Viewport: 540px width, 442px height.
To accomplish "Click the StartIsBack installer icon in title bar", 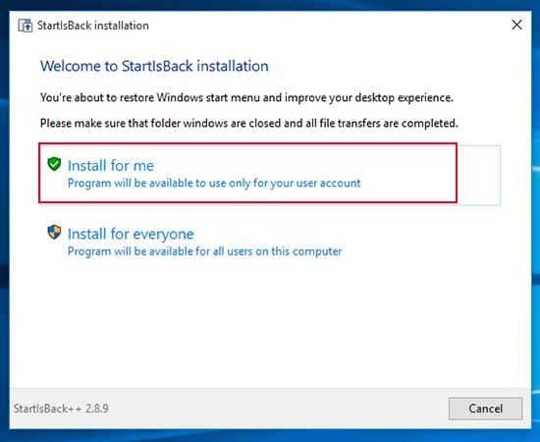I will 26,26.
